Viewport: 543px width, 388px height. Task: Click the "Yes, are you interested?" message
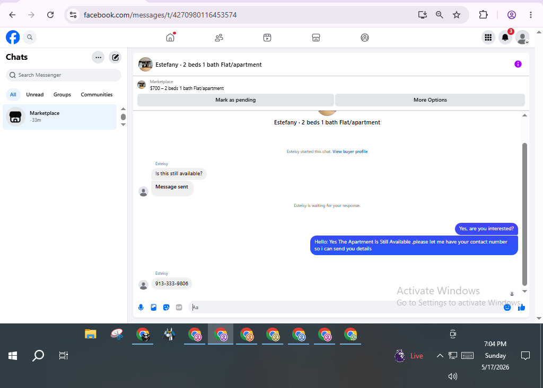(487, 229)
